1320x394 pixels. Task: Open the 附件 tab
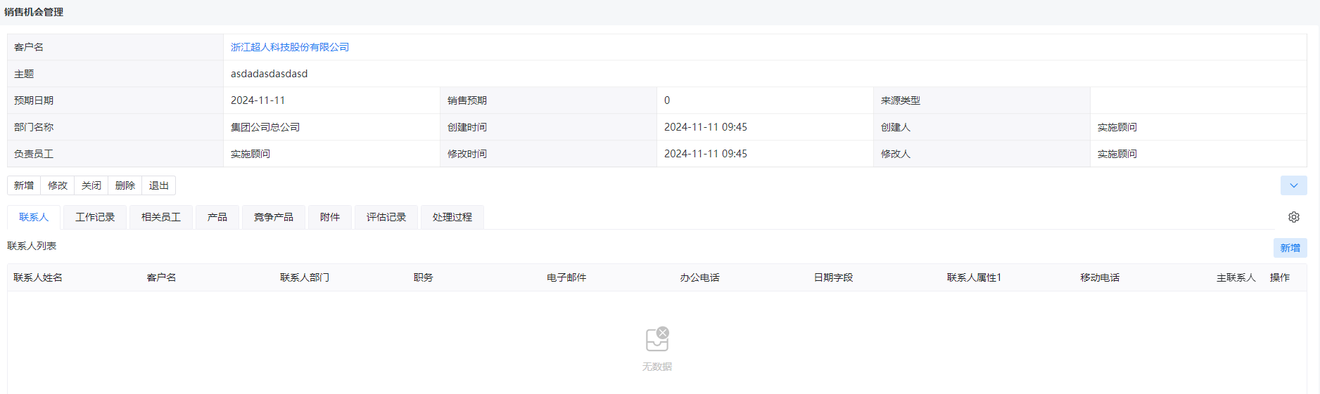pyautogui.click(x=330, y=217)
